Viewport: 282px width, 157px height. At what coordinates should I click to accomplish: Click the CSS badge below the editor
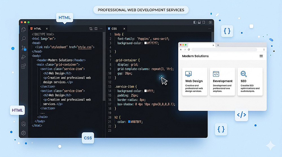point(88,138)
